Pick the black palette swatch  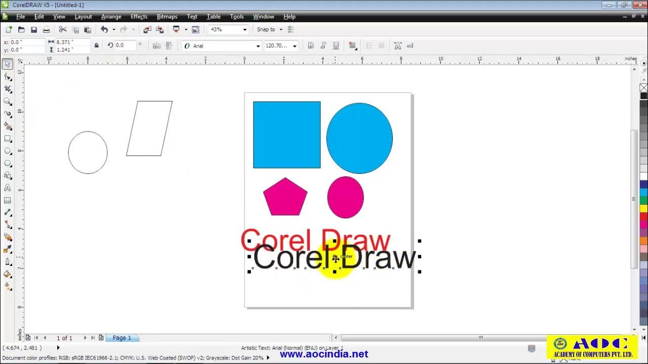(643, 96)
